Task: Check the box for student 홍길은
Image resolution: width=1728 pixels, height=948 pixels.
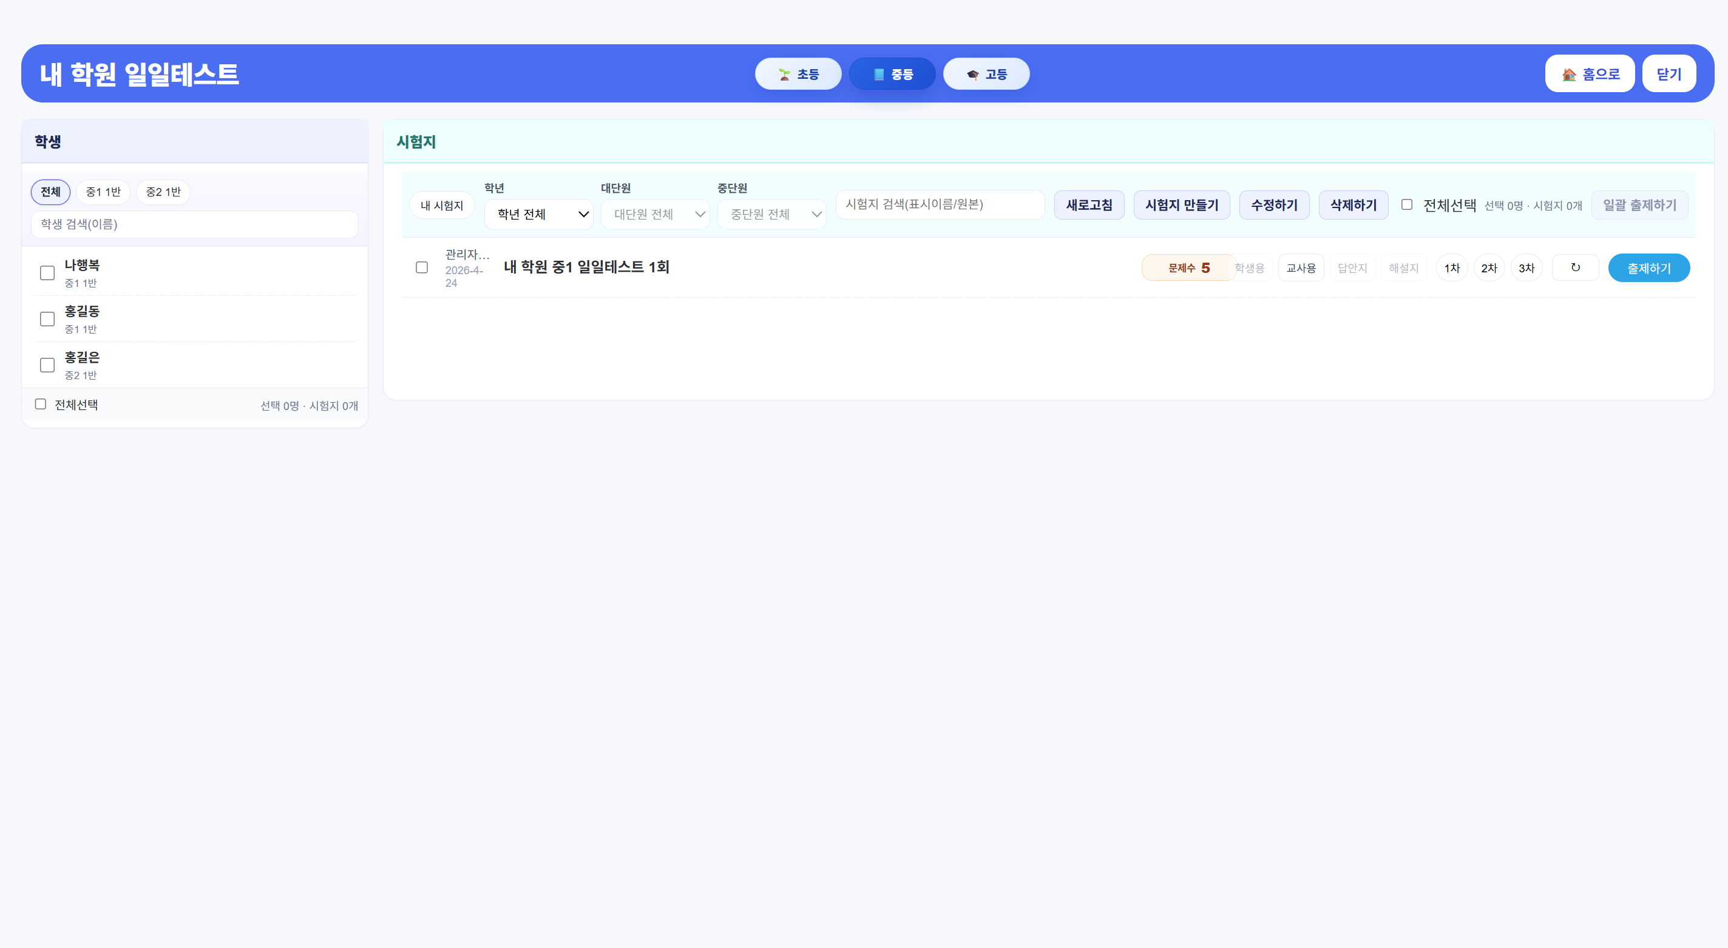Action: pos(47,365)
